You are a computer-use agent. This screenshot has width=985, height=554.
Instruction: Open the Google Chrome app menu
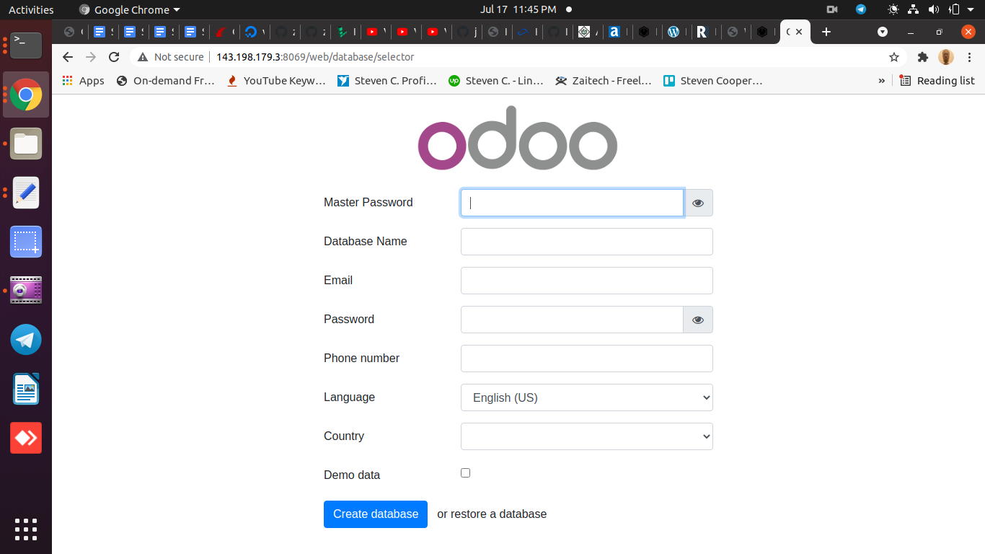pyautogui.click(x=129, y=9)
